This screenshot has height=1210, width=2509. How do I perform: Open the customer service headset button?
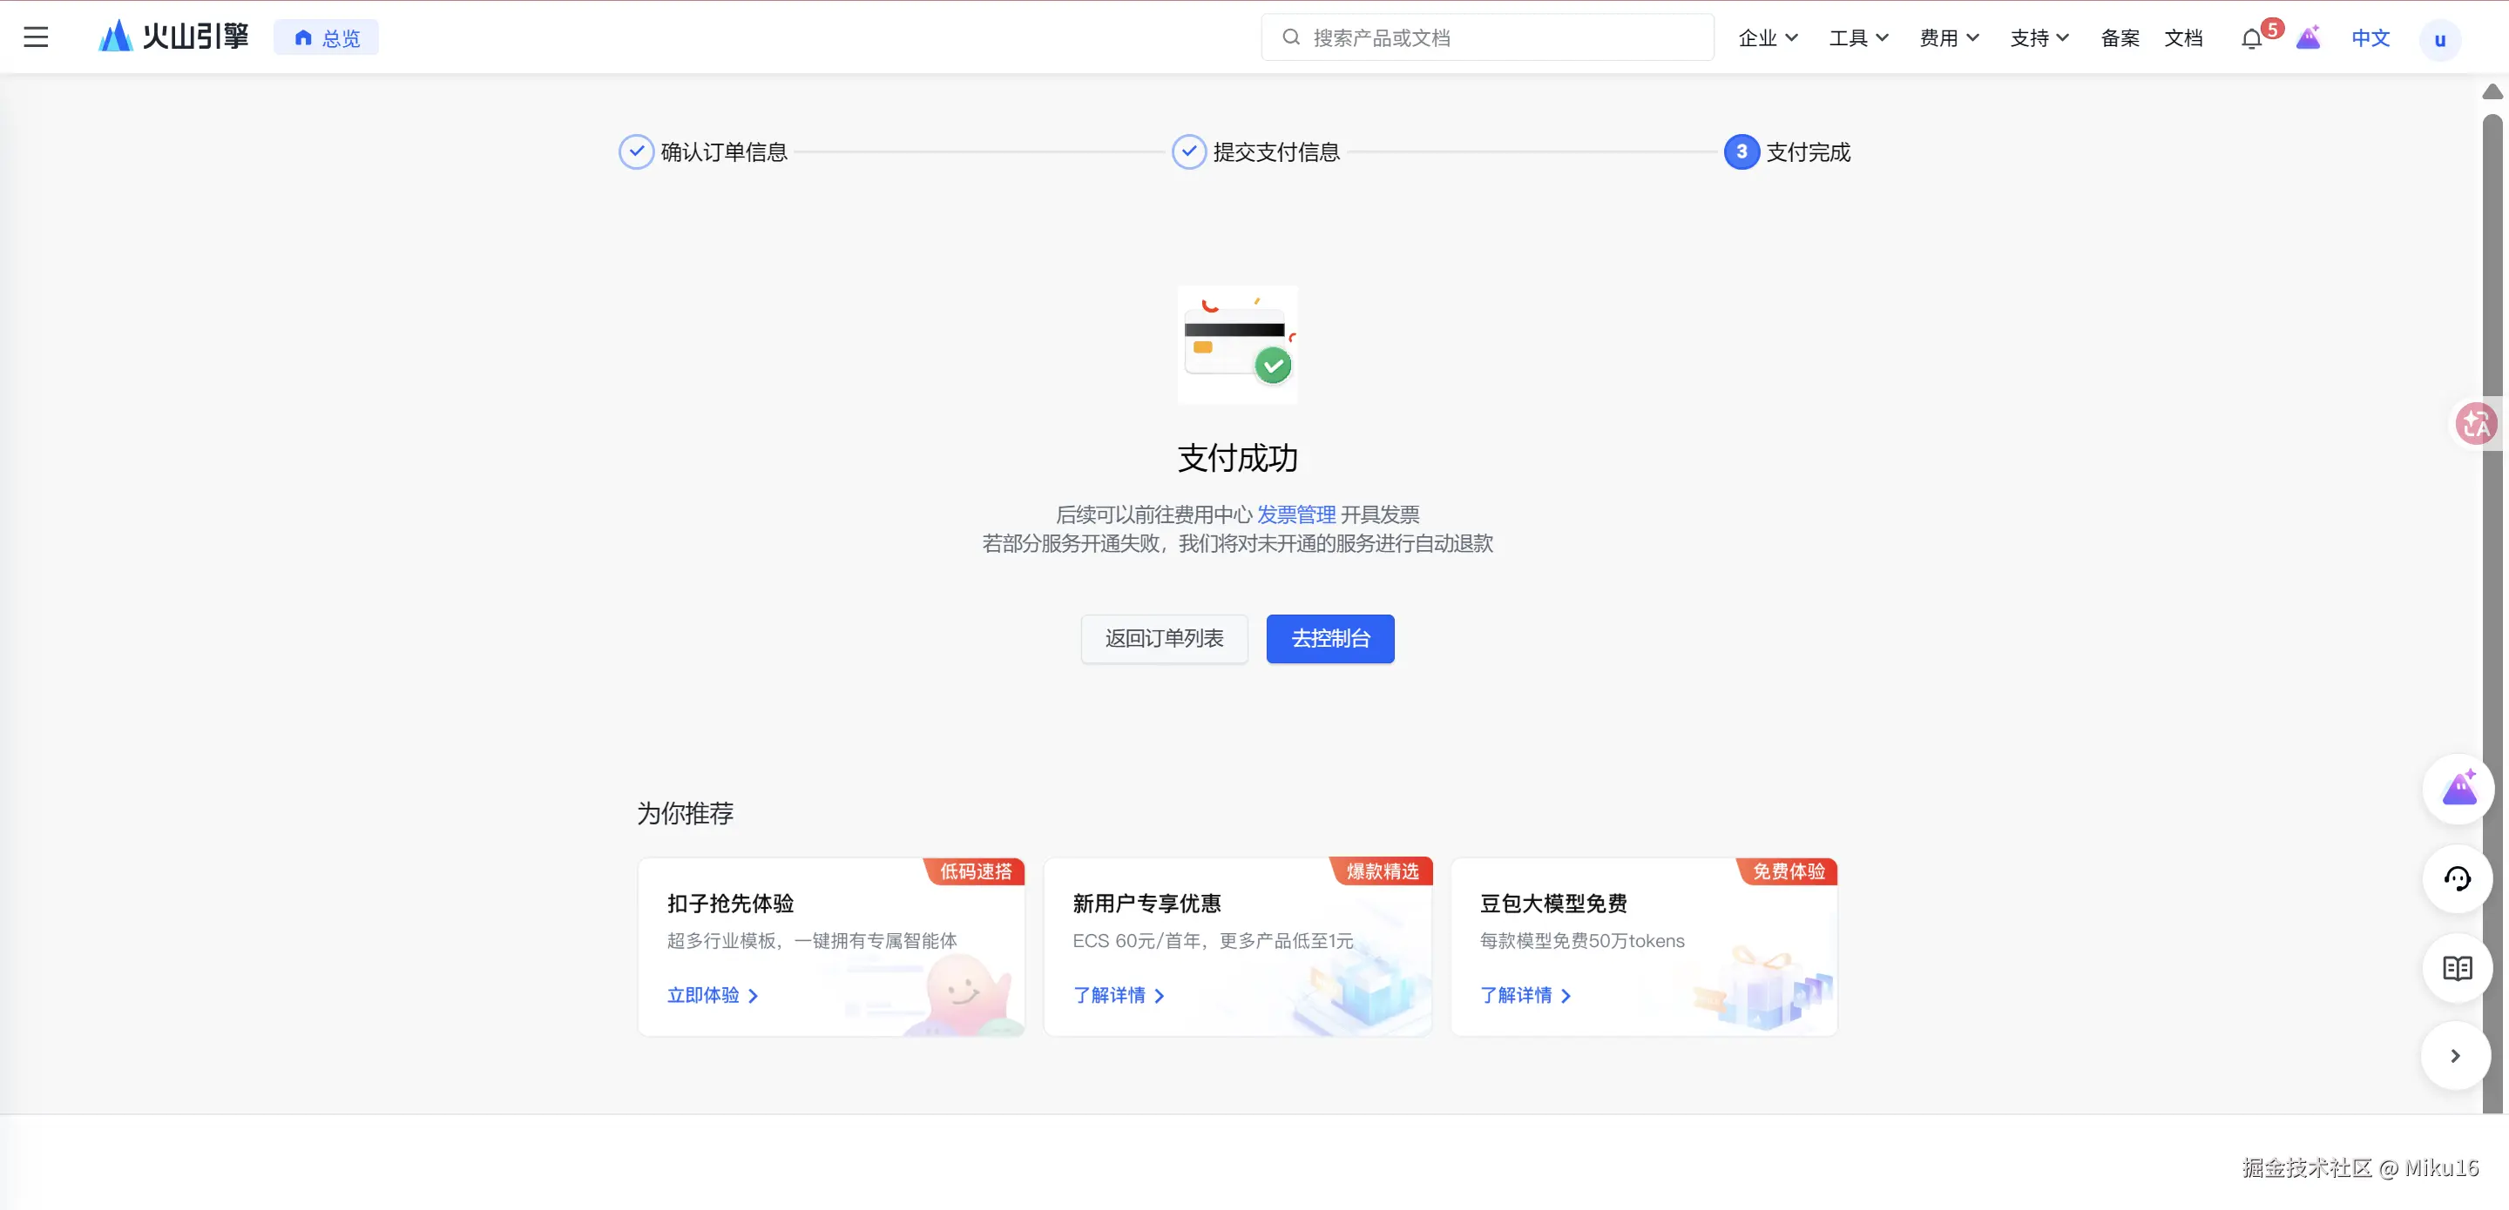point(2458,879)
